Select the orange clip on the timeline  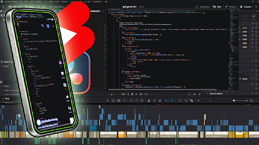coord(121,134)
